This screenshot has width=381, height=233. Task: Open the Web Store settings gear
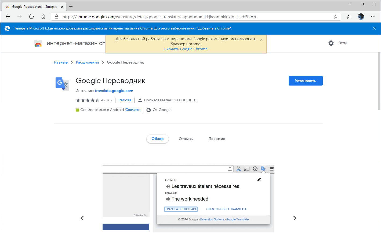[331, 43]
